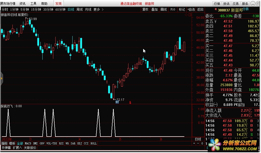Viewport: 261px width, 153px height.
Task: Click the 行情 button in the title bar
Action: click(217, 4)
